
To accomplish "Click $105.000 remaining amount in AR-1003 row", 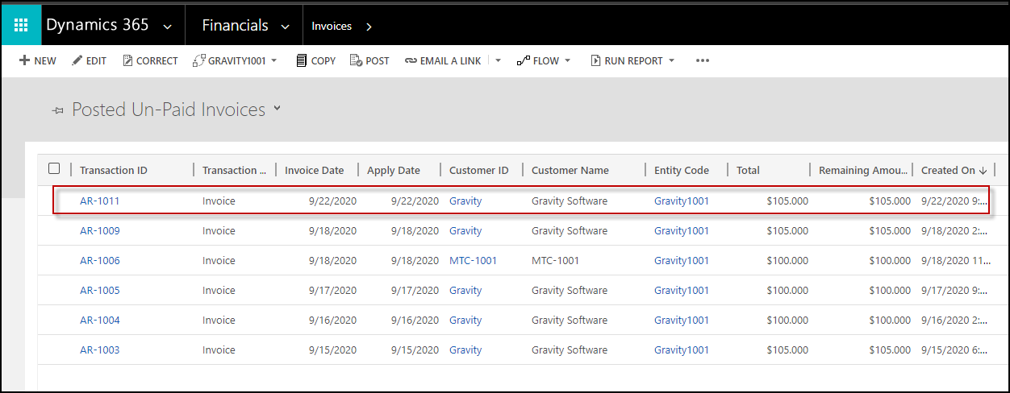I will (x=890, y=350).
